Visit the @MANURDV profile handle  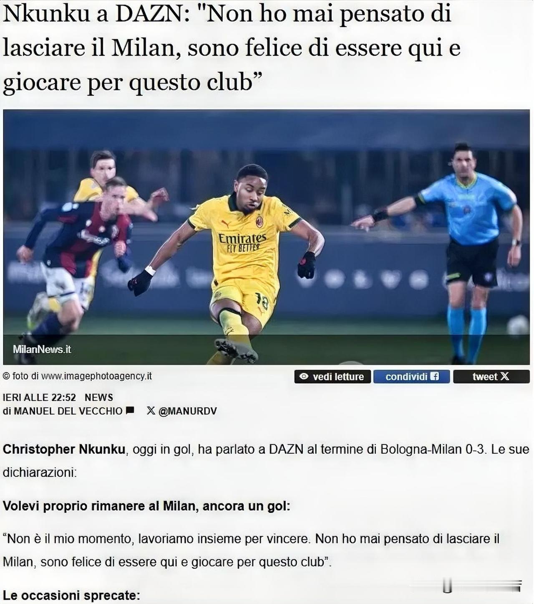click(188, 411)
